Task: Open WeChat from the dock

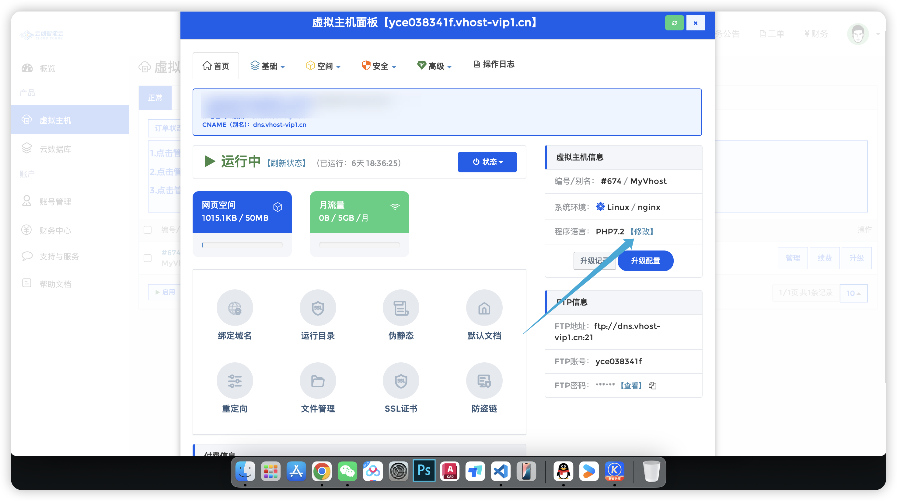Action: (347, 472)
